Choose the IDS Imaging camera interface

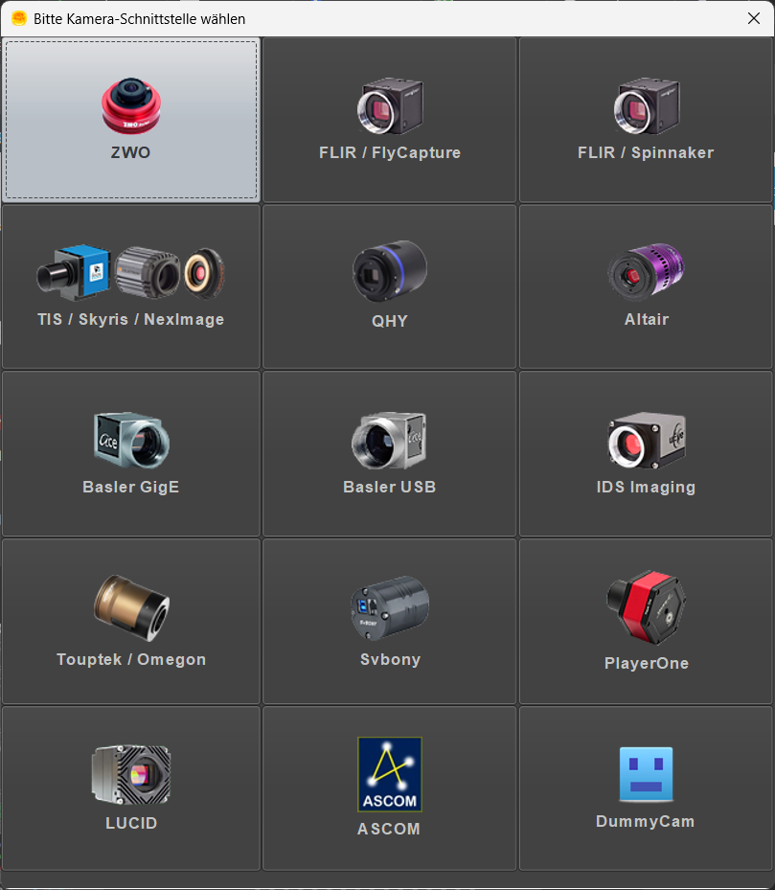point(646,453)
